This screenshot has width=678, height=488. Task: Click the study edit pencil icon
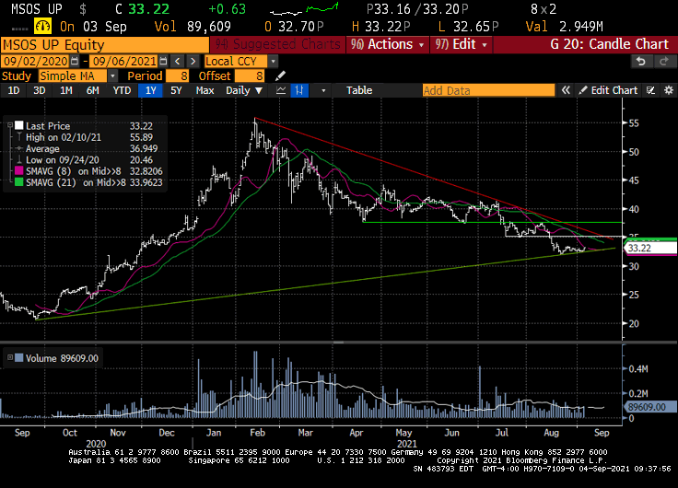click(x=280, y=76)
